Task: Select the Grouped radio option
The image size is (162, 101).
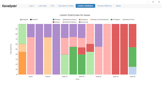Action: tap(21, 19)
